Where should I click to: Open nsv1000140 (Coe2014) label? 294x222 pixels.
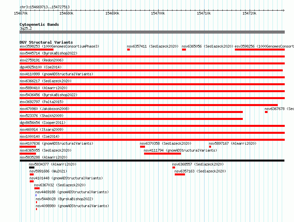click(40, 136)
